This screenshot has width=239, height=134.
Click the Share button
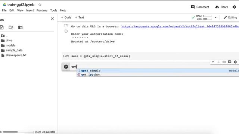coord(221,7)
